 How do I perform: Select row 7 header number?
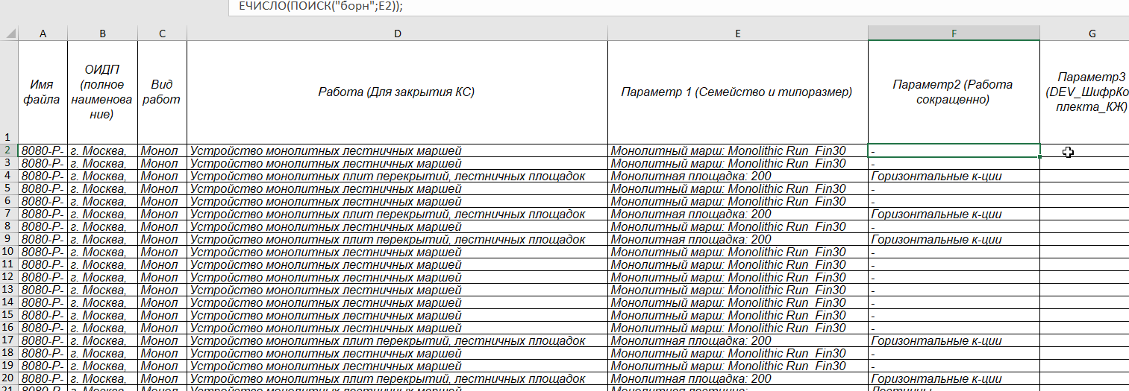(x=9, y=214)
